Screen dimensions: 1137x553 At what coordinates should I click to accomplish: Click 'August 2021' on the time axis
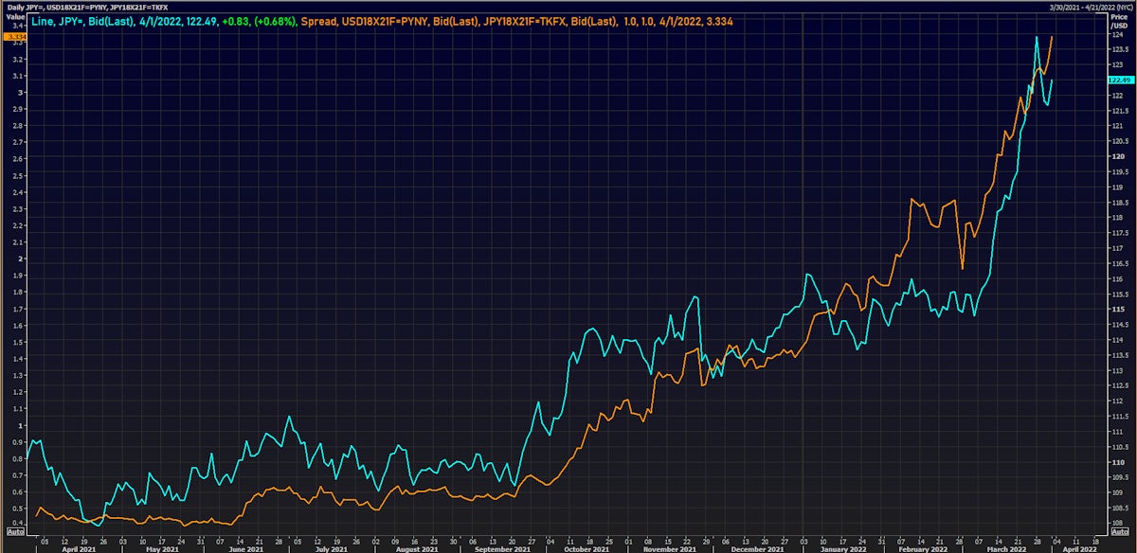(417, 548)
